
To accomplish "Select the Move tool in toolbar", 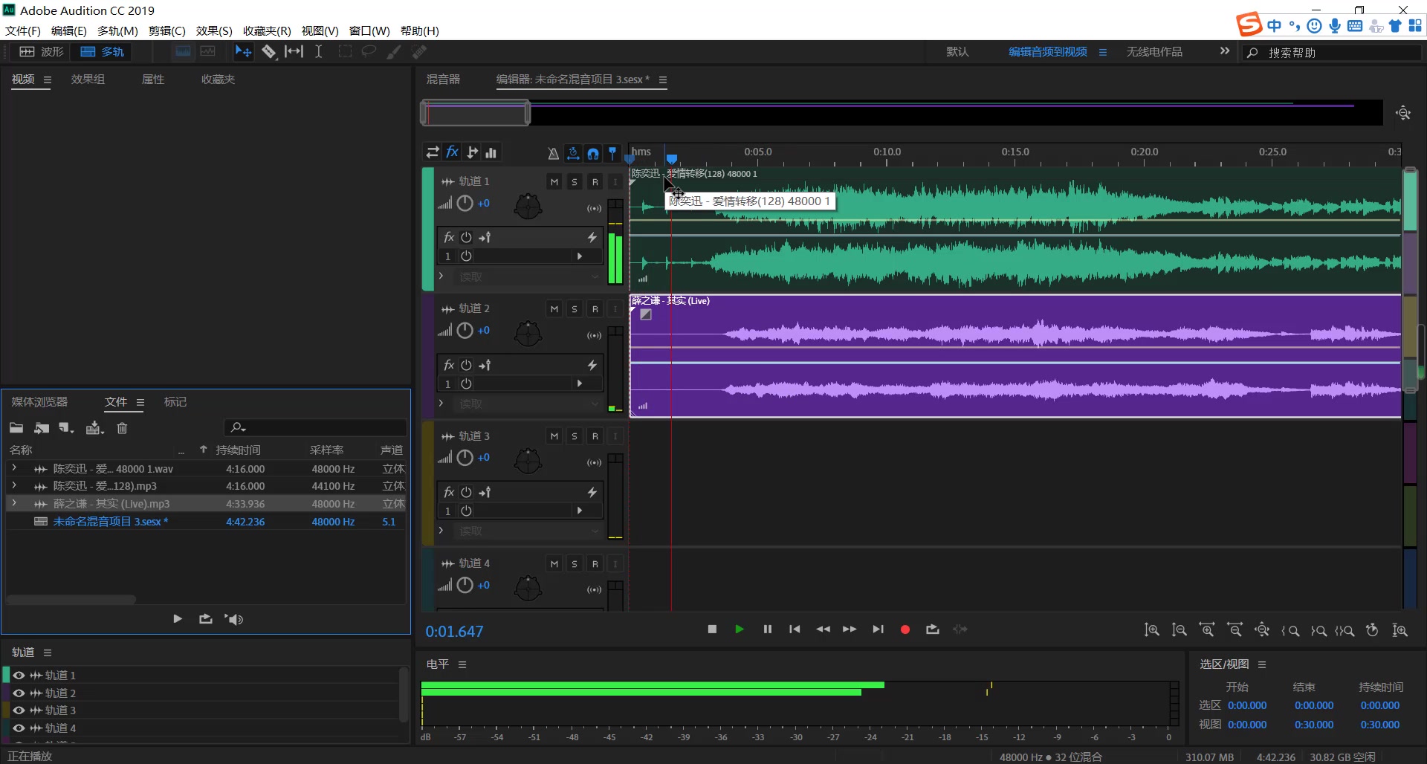I will click(x=243, y=51).
